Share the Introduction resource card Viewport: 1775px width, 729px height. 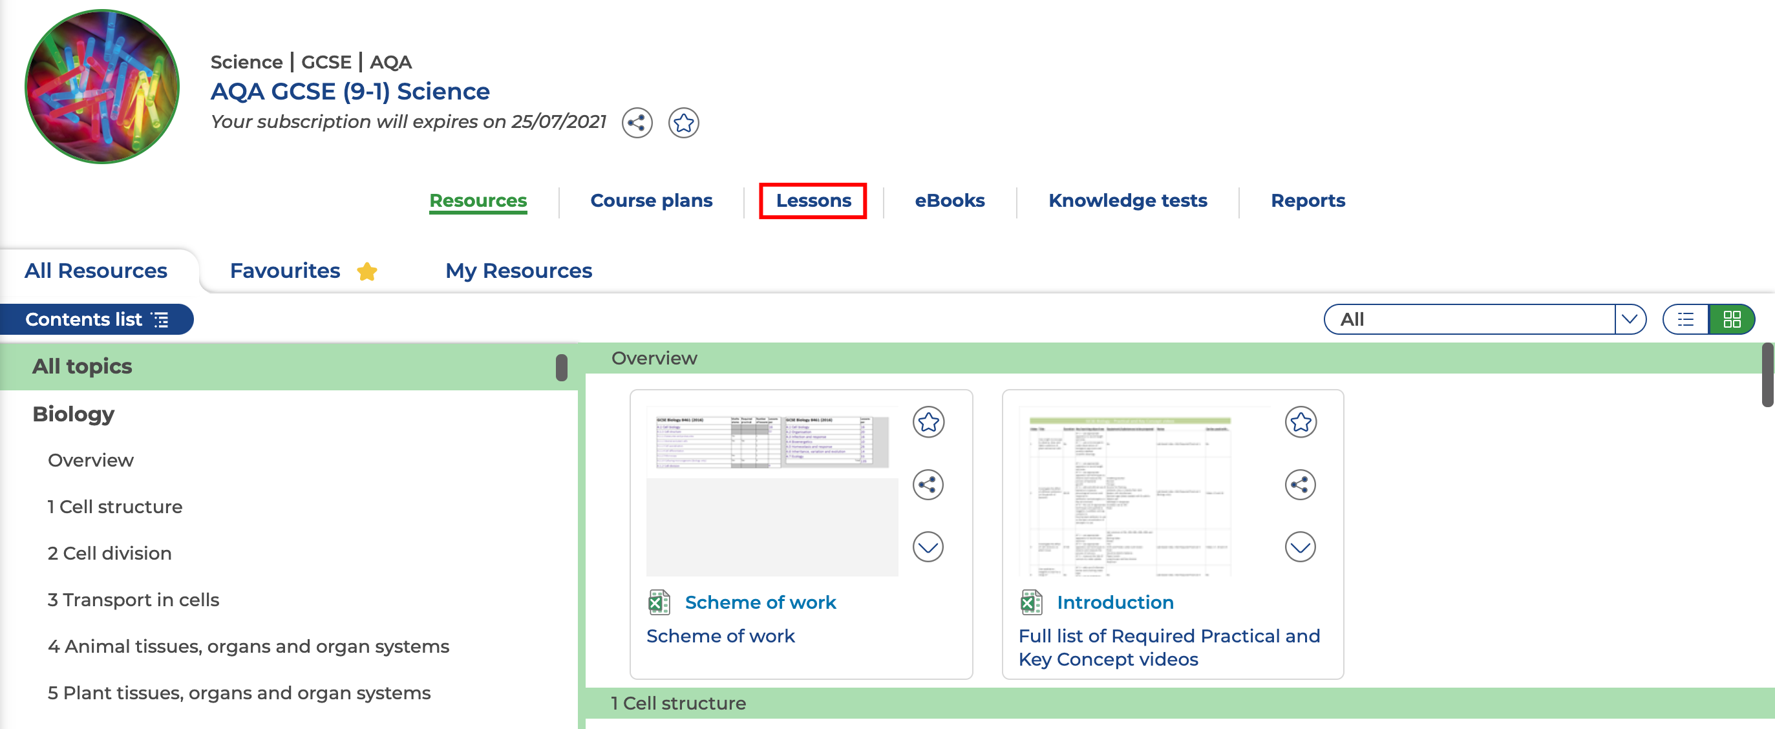[1299, 485]
